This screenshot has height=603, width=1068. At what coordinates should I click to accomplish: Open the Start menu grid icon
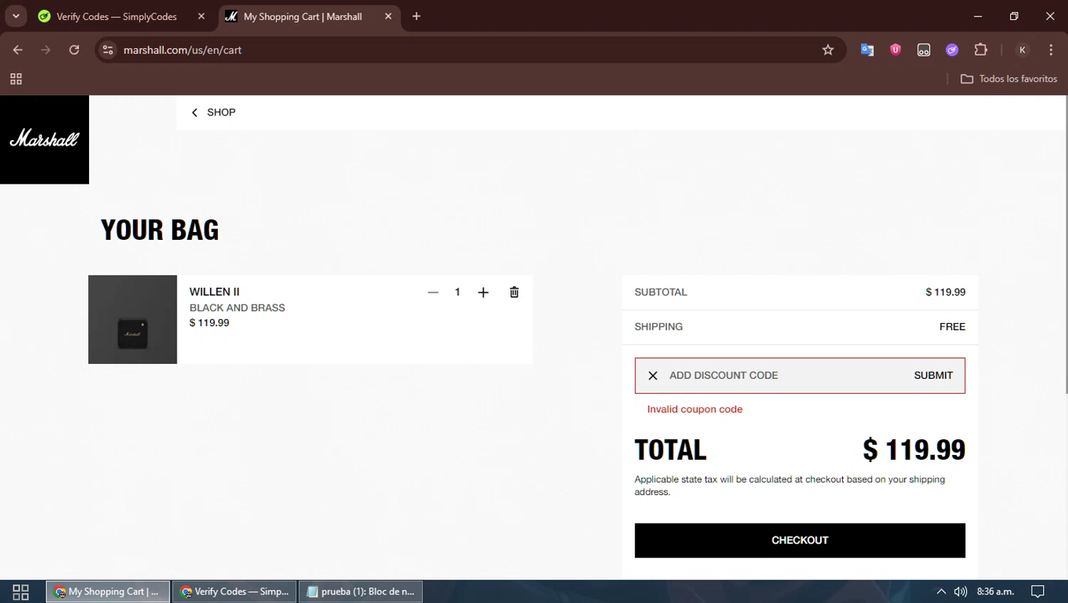[21, 592]
